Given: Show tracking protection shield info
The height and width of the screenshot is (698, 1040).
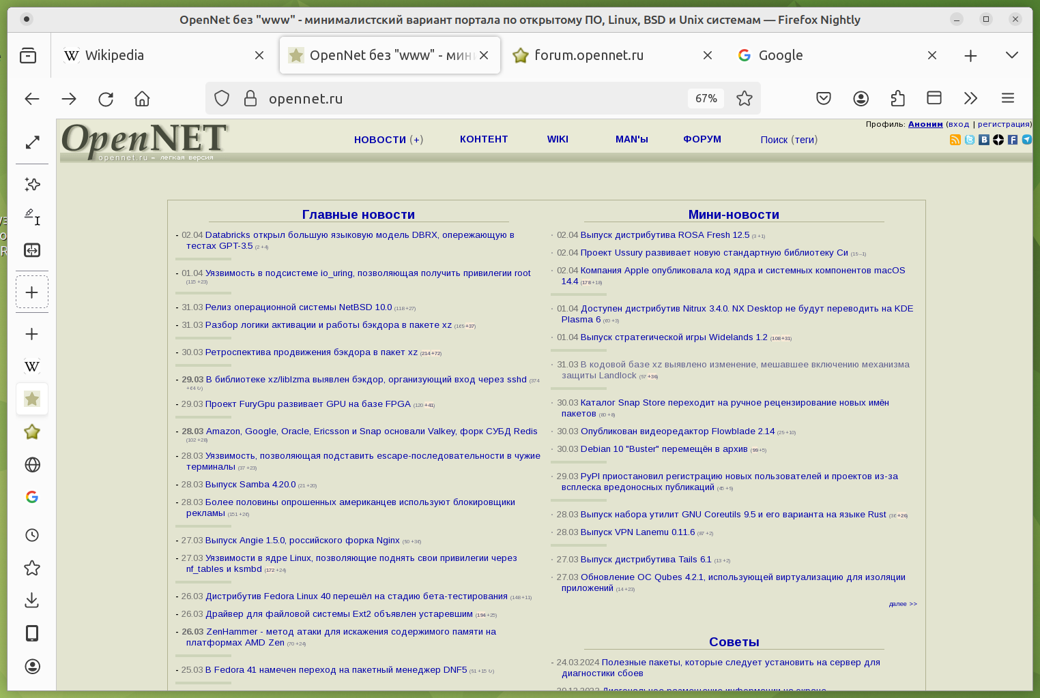Looking at the screenshot, I should tap(222, 99).
